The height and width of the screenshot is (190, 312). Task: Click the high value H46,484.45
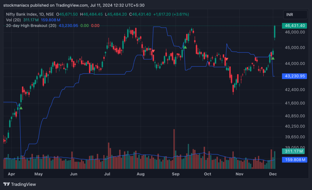click(x=91, y=14)
